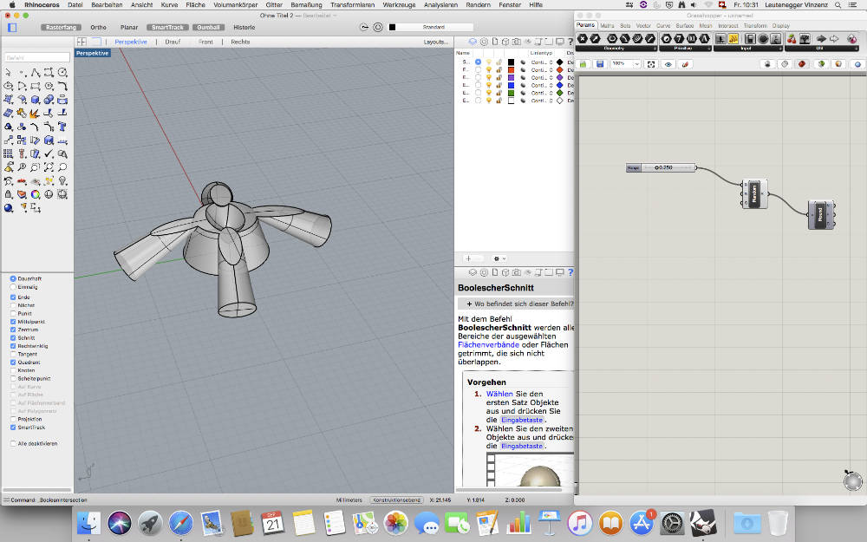Viewport: 867px width, 542px height.
Task: Open Layouts dropdown in viewport tab bar
Action: point(436,42)
